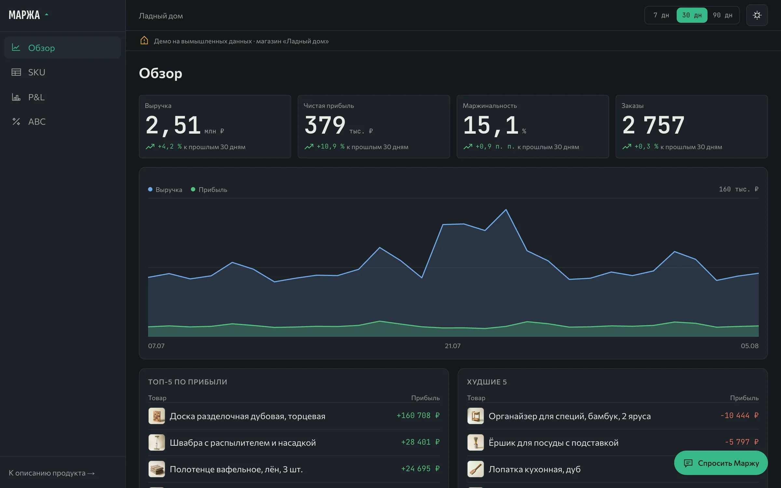781x488 pixels.
Task: Click the Полотенце вафельное thumbnail
Action: (x=157, y=469)
